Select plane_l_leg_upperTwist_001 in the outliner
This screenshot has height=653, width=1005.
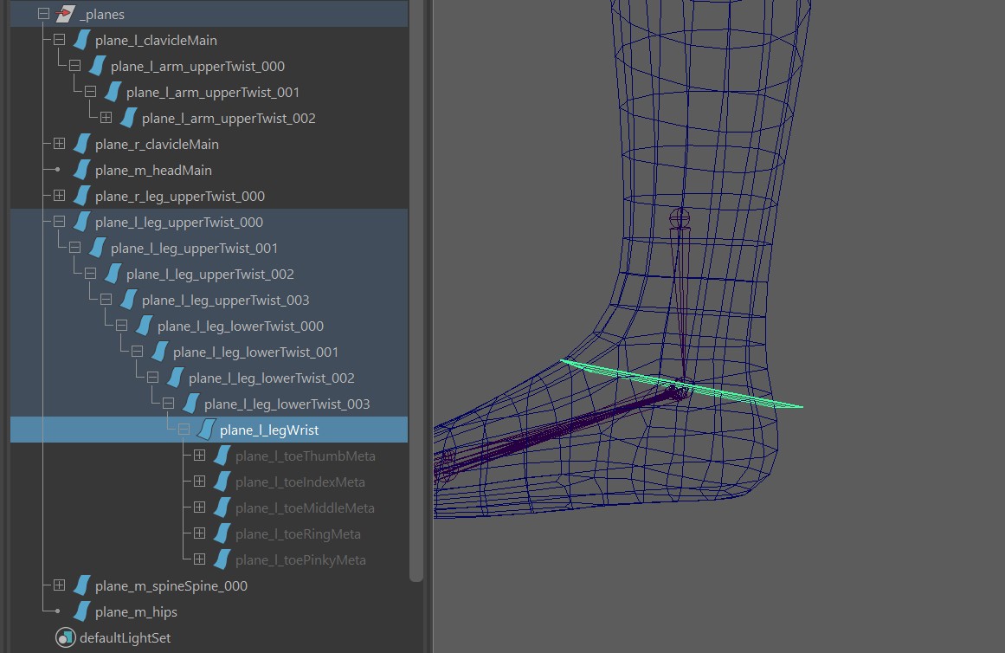point(194,248)
